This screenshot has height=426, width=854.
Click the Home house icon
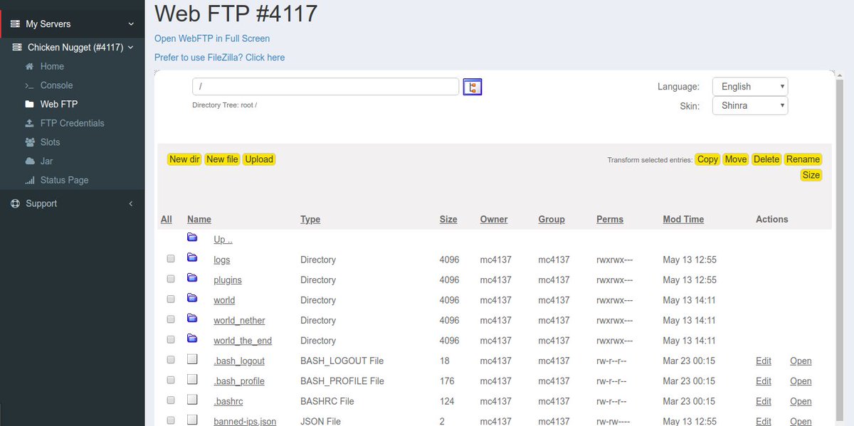pos(29,67)
